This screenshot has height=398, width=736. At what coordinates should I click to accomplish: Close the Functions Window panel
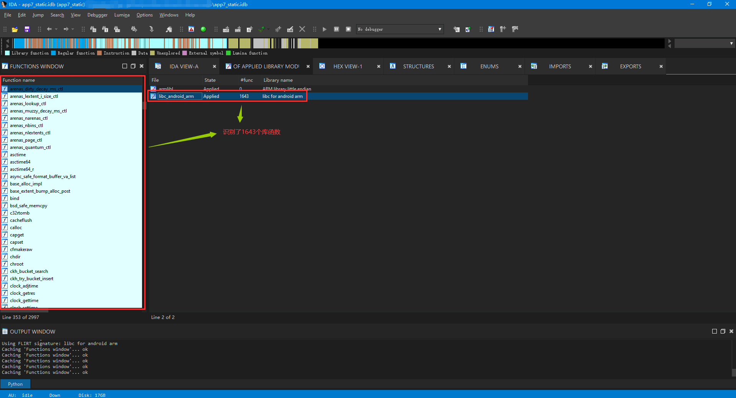(x=142, y=66)
